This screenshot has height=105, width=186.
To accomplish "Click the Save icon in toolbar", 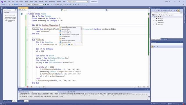I will [x=15, y=5].
